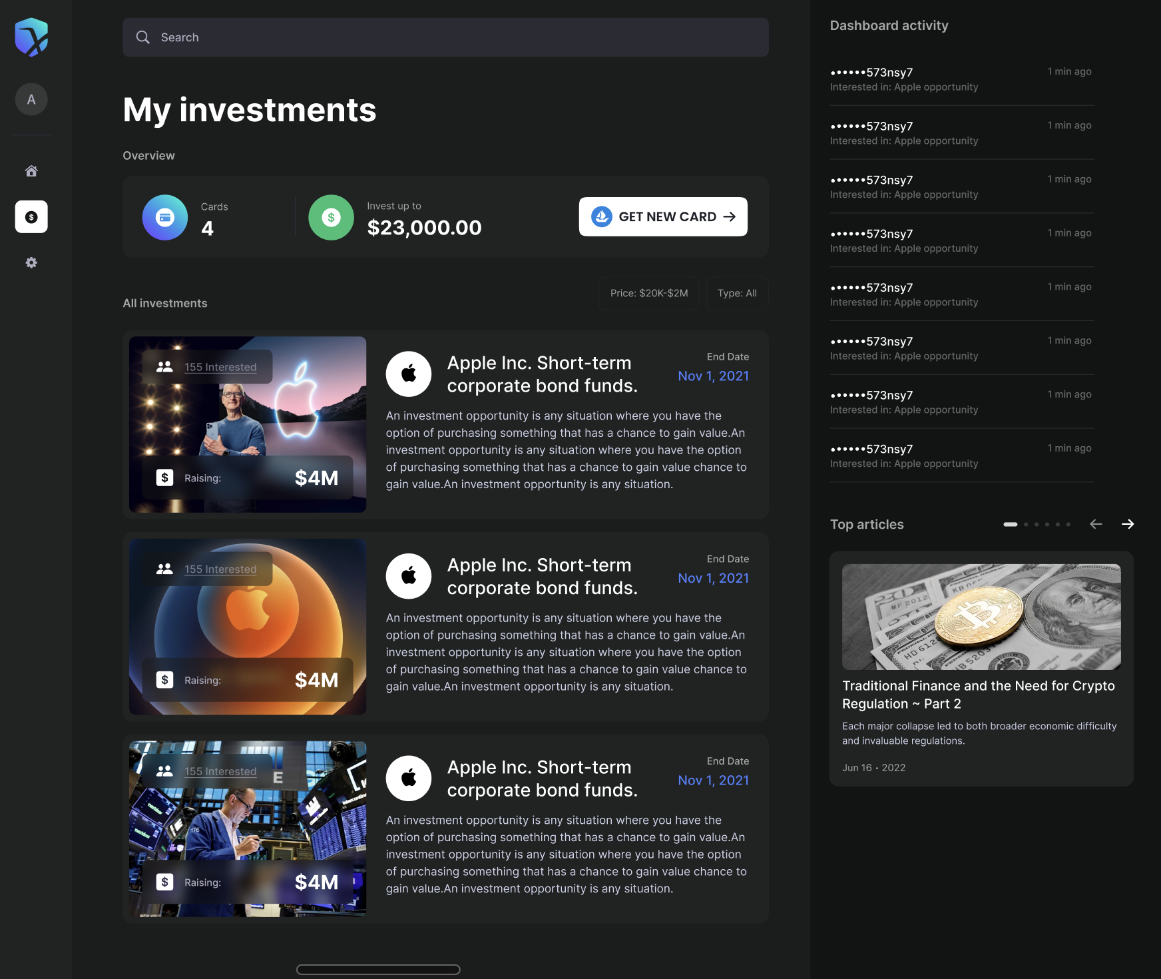Click second card's Nov 1, 2021 date
Viewport: 1161px width, 979px height.
713,578
